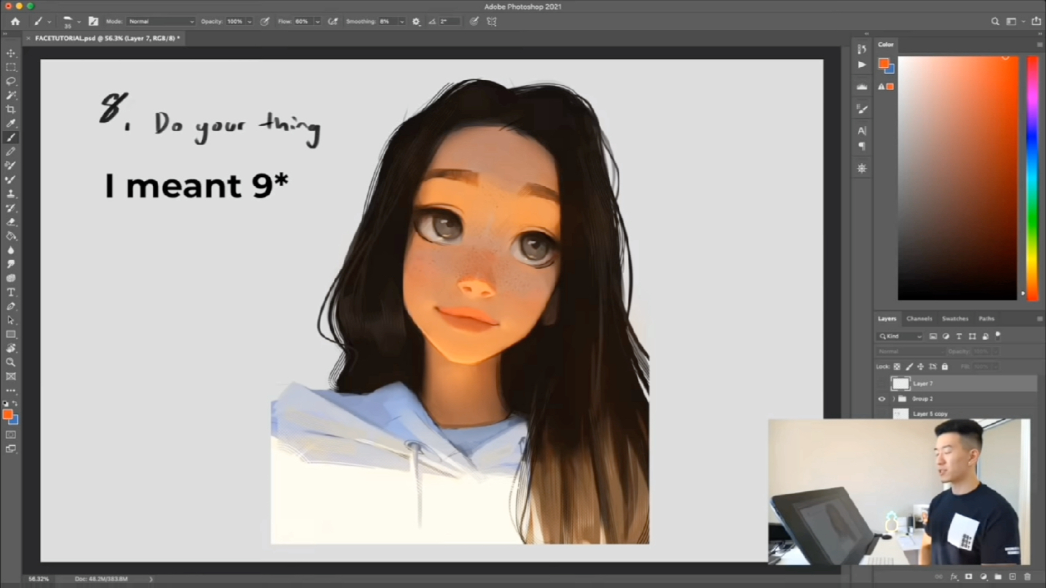Click the brush angle input field

pos(449,21)
